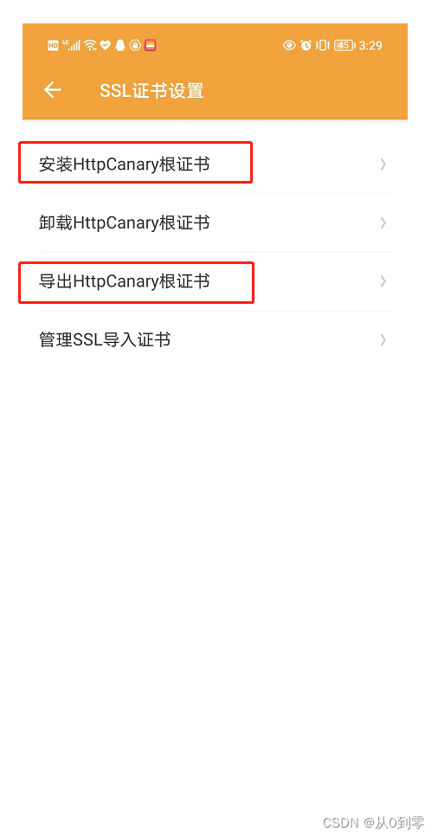Expand chevron for 导出HttpCanary根证书
This screenshot has width=438, height=838.
(383, 281)
